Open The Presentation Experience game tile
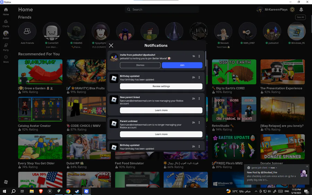 click(x=283, y=72)
